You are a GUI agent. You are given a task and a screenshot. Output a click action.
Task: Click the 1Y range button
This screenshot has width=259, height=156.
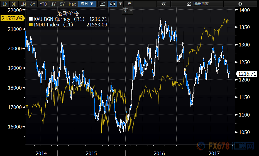(x=53, y=4)
